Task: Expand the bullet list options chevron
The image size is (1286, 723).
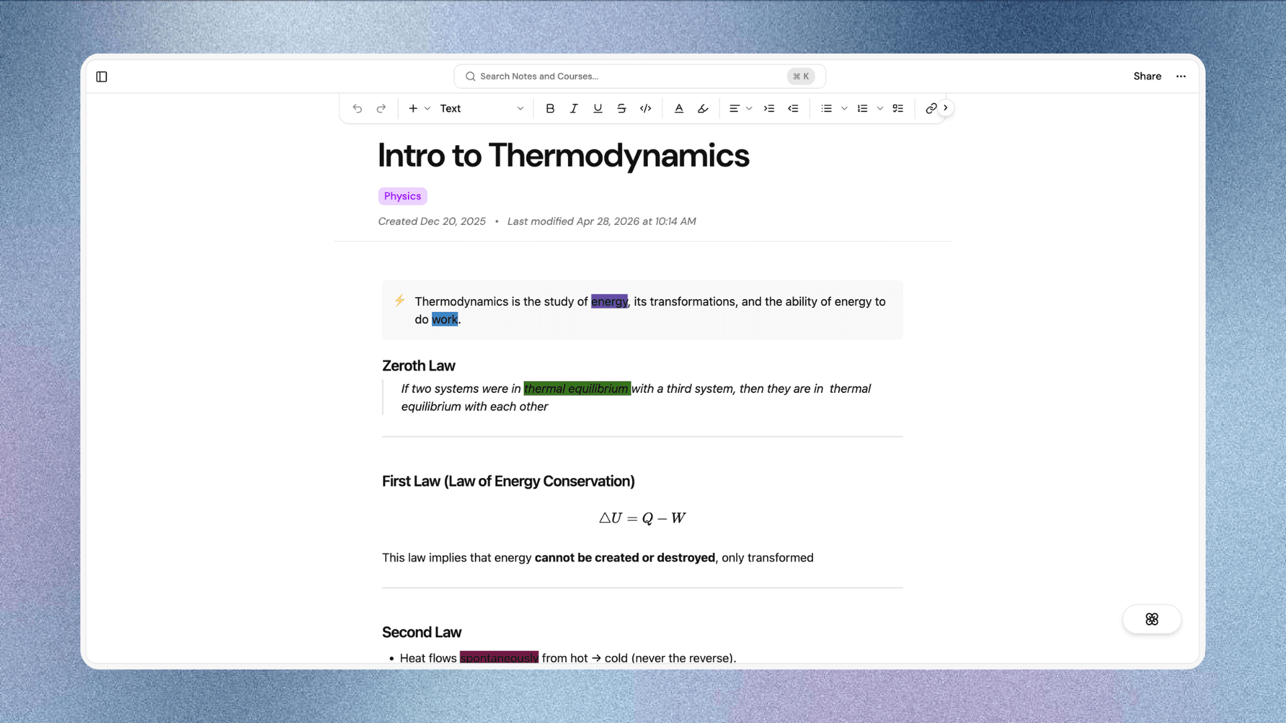Action: point(845,108)
